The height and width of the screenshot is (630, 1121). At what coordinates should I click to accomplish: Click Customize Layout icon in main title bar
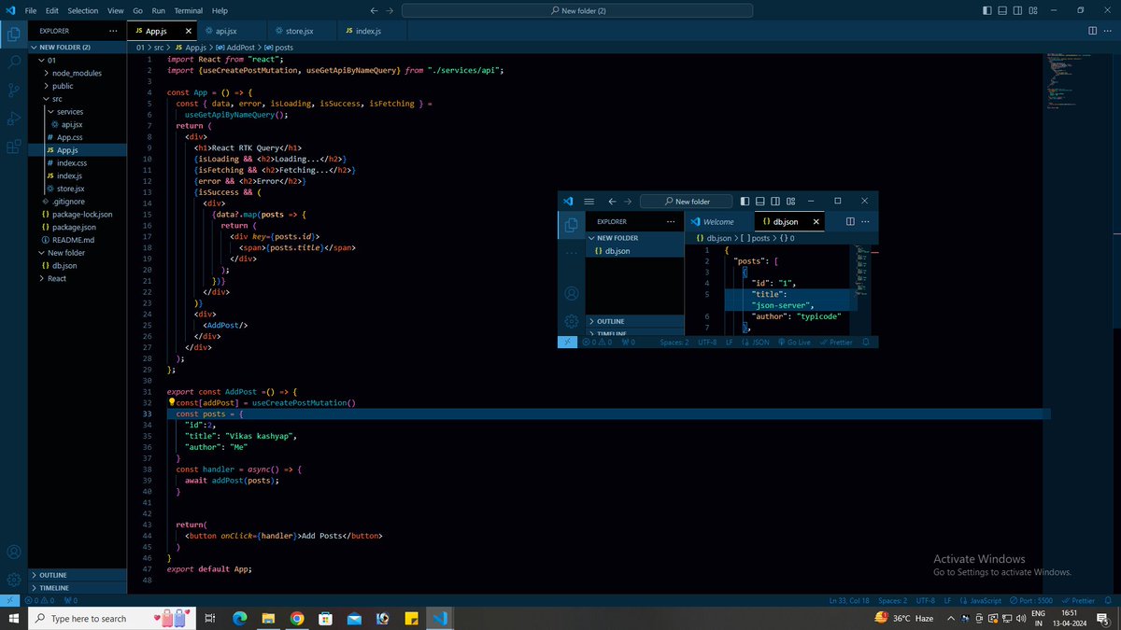coord(1034,10)
